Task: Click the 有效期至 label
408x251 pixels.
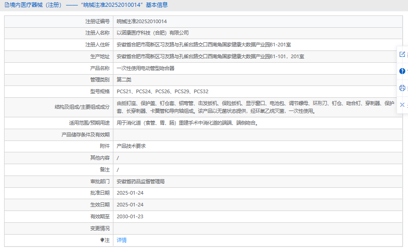Action: 100,216
